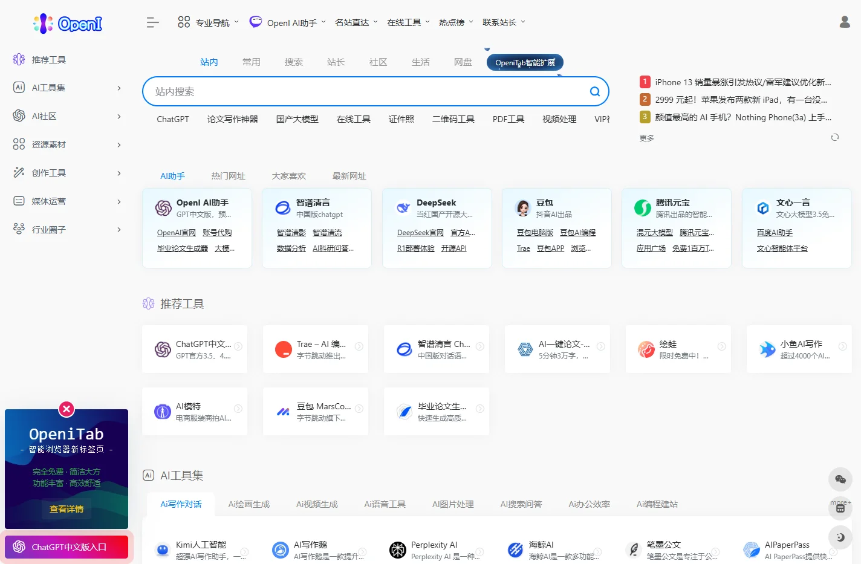Open the 文心智能体平台 link
861x564 pixels.
(782, 248)
